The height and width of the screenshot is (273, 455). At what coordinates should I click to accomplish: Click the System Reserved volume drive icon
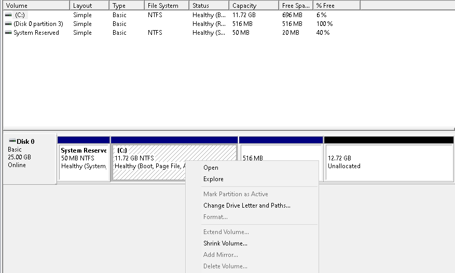coord(8,33)
